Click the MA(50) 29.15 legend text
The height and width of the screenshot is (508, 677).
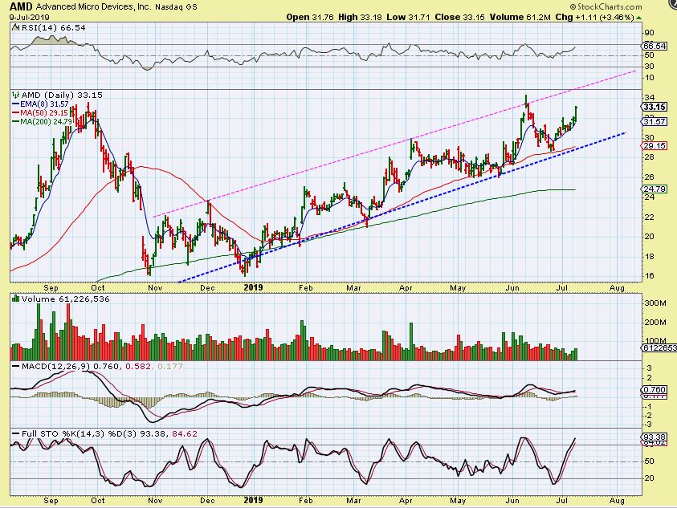44,113
